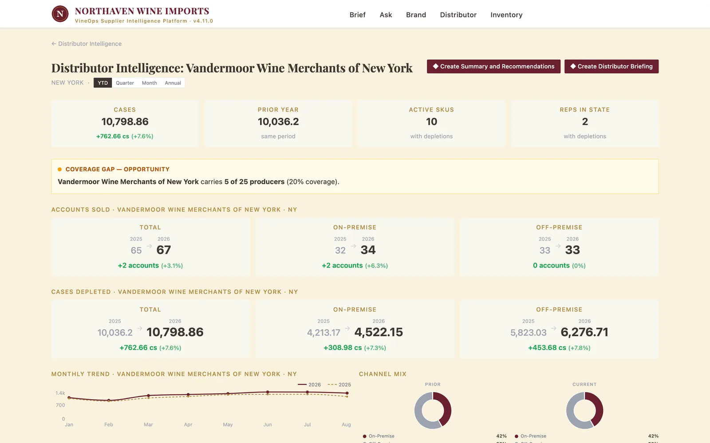Click the Reps in State value 2

[x=585, y=122]
